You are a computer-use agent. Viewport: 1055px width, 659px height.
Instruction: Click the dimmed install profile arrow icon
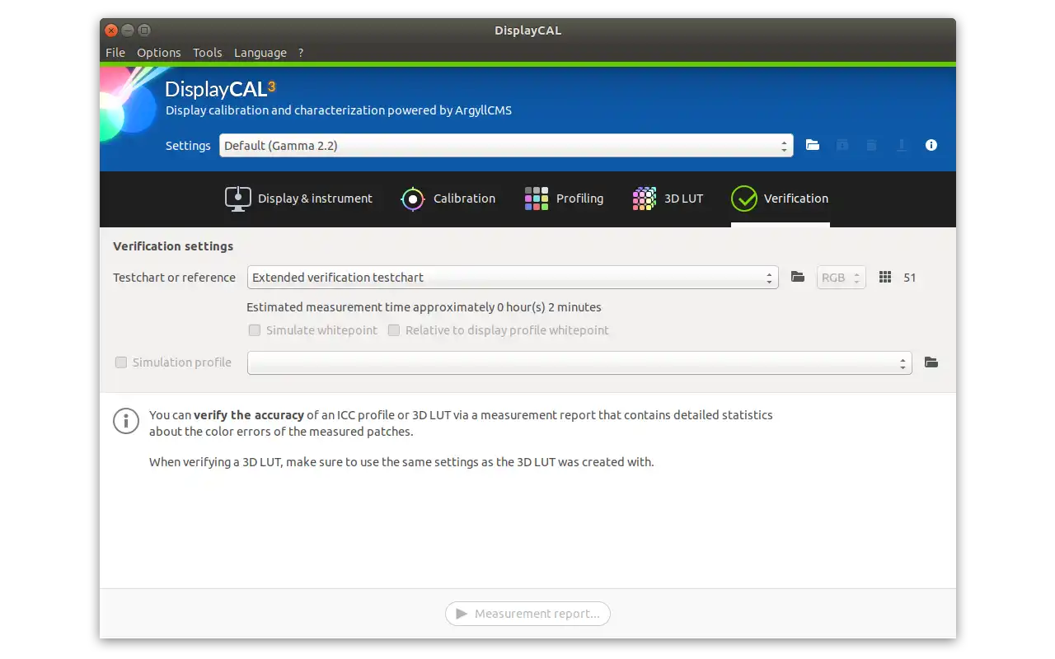pyautogui.click(x=902, y=145)
